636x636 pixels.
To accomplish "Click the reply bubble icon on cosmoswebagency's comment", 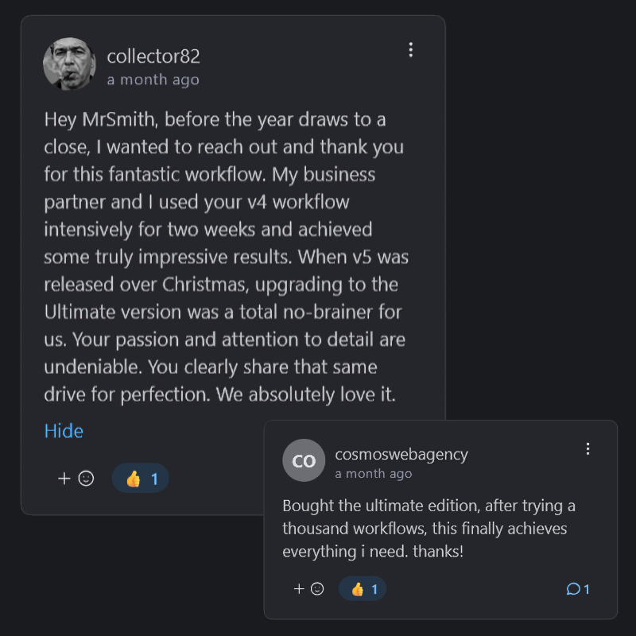I will (x=572, y=589).
